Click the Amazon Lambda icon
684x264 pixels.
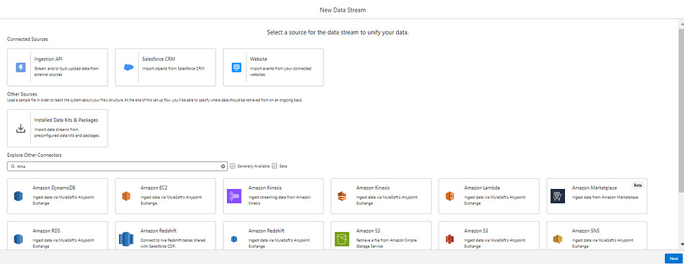[x=449, y=196]
